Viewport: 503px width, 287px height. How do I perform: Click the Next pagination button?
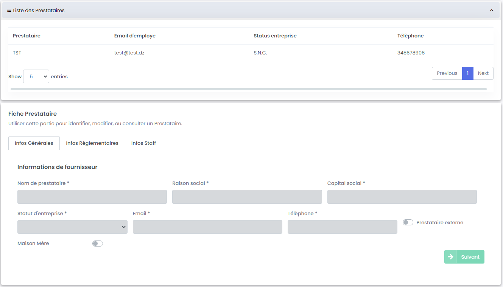[x=483, y=73]
